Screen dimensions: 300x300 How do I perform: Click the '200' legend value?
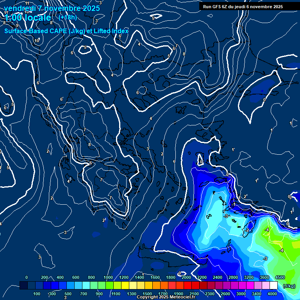point(45,277)
